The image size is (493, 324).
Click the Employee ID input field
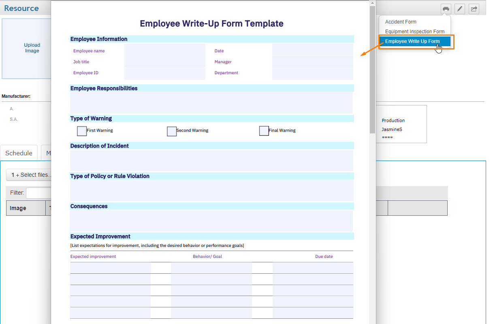click(x=165, y=74)
